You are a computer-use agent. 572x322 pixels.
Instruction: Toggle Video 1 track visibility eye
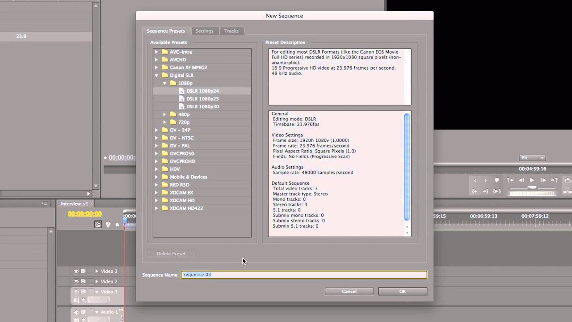point(76,292)
